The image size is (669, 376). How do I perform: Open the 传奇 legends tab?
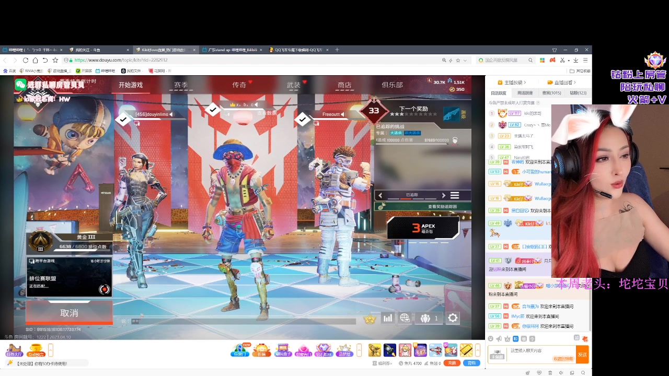click(x=239, y=85)
